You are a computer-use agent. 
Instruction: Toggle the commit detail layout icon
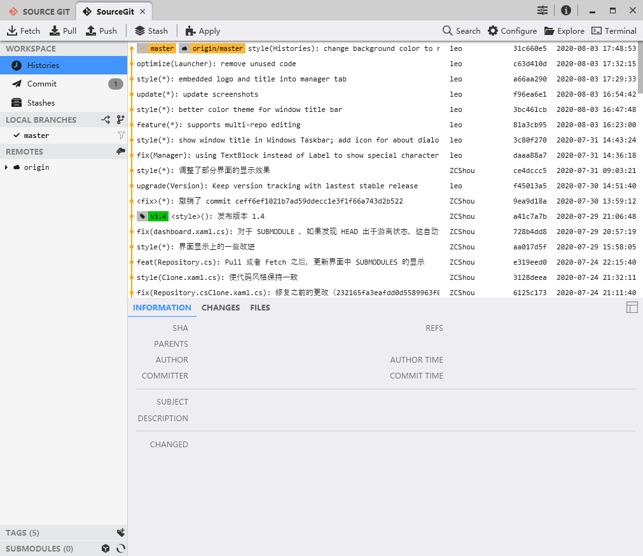coord(632,307)
